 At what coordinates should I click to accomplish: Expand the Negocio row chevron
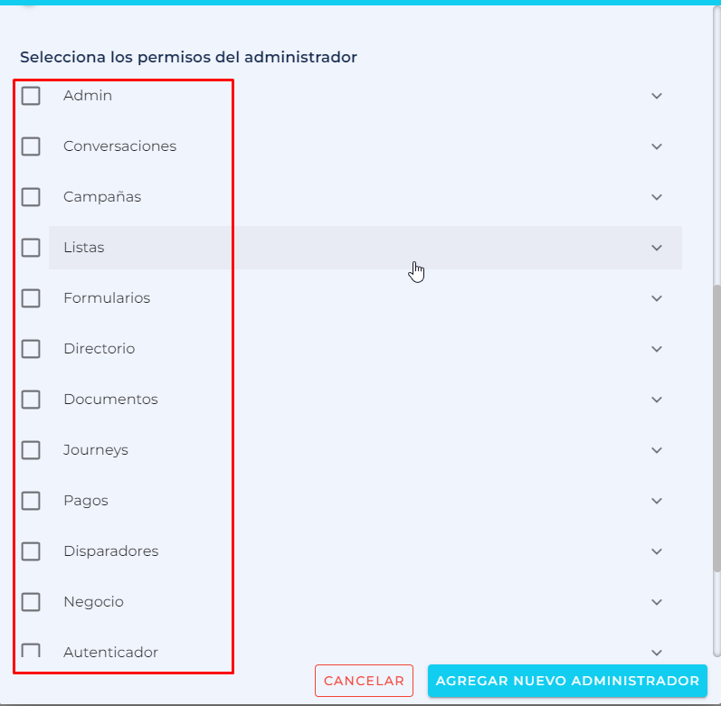point(657,602)
